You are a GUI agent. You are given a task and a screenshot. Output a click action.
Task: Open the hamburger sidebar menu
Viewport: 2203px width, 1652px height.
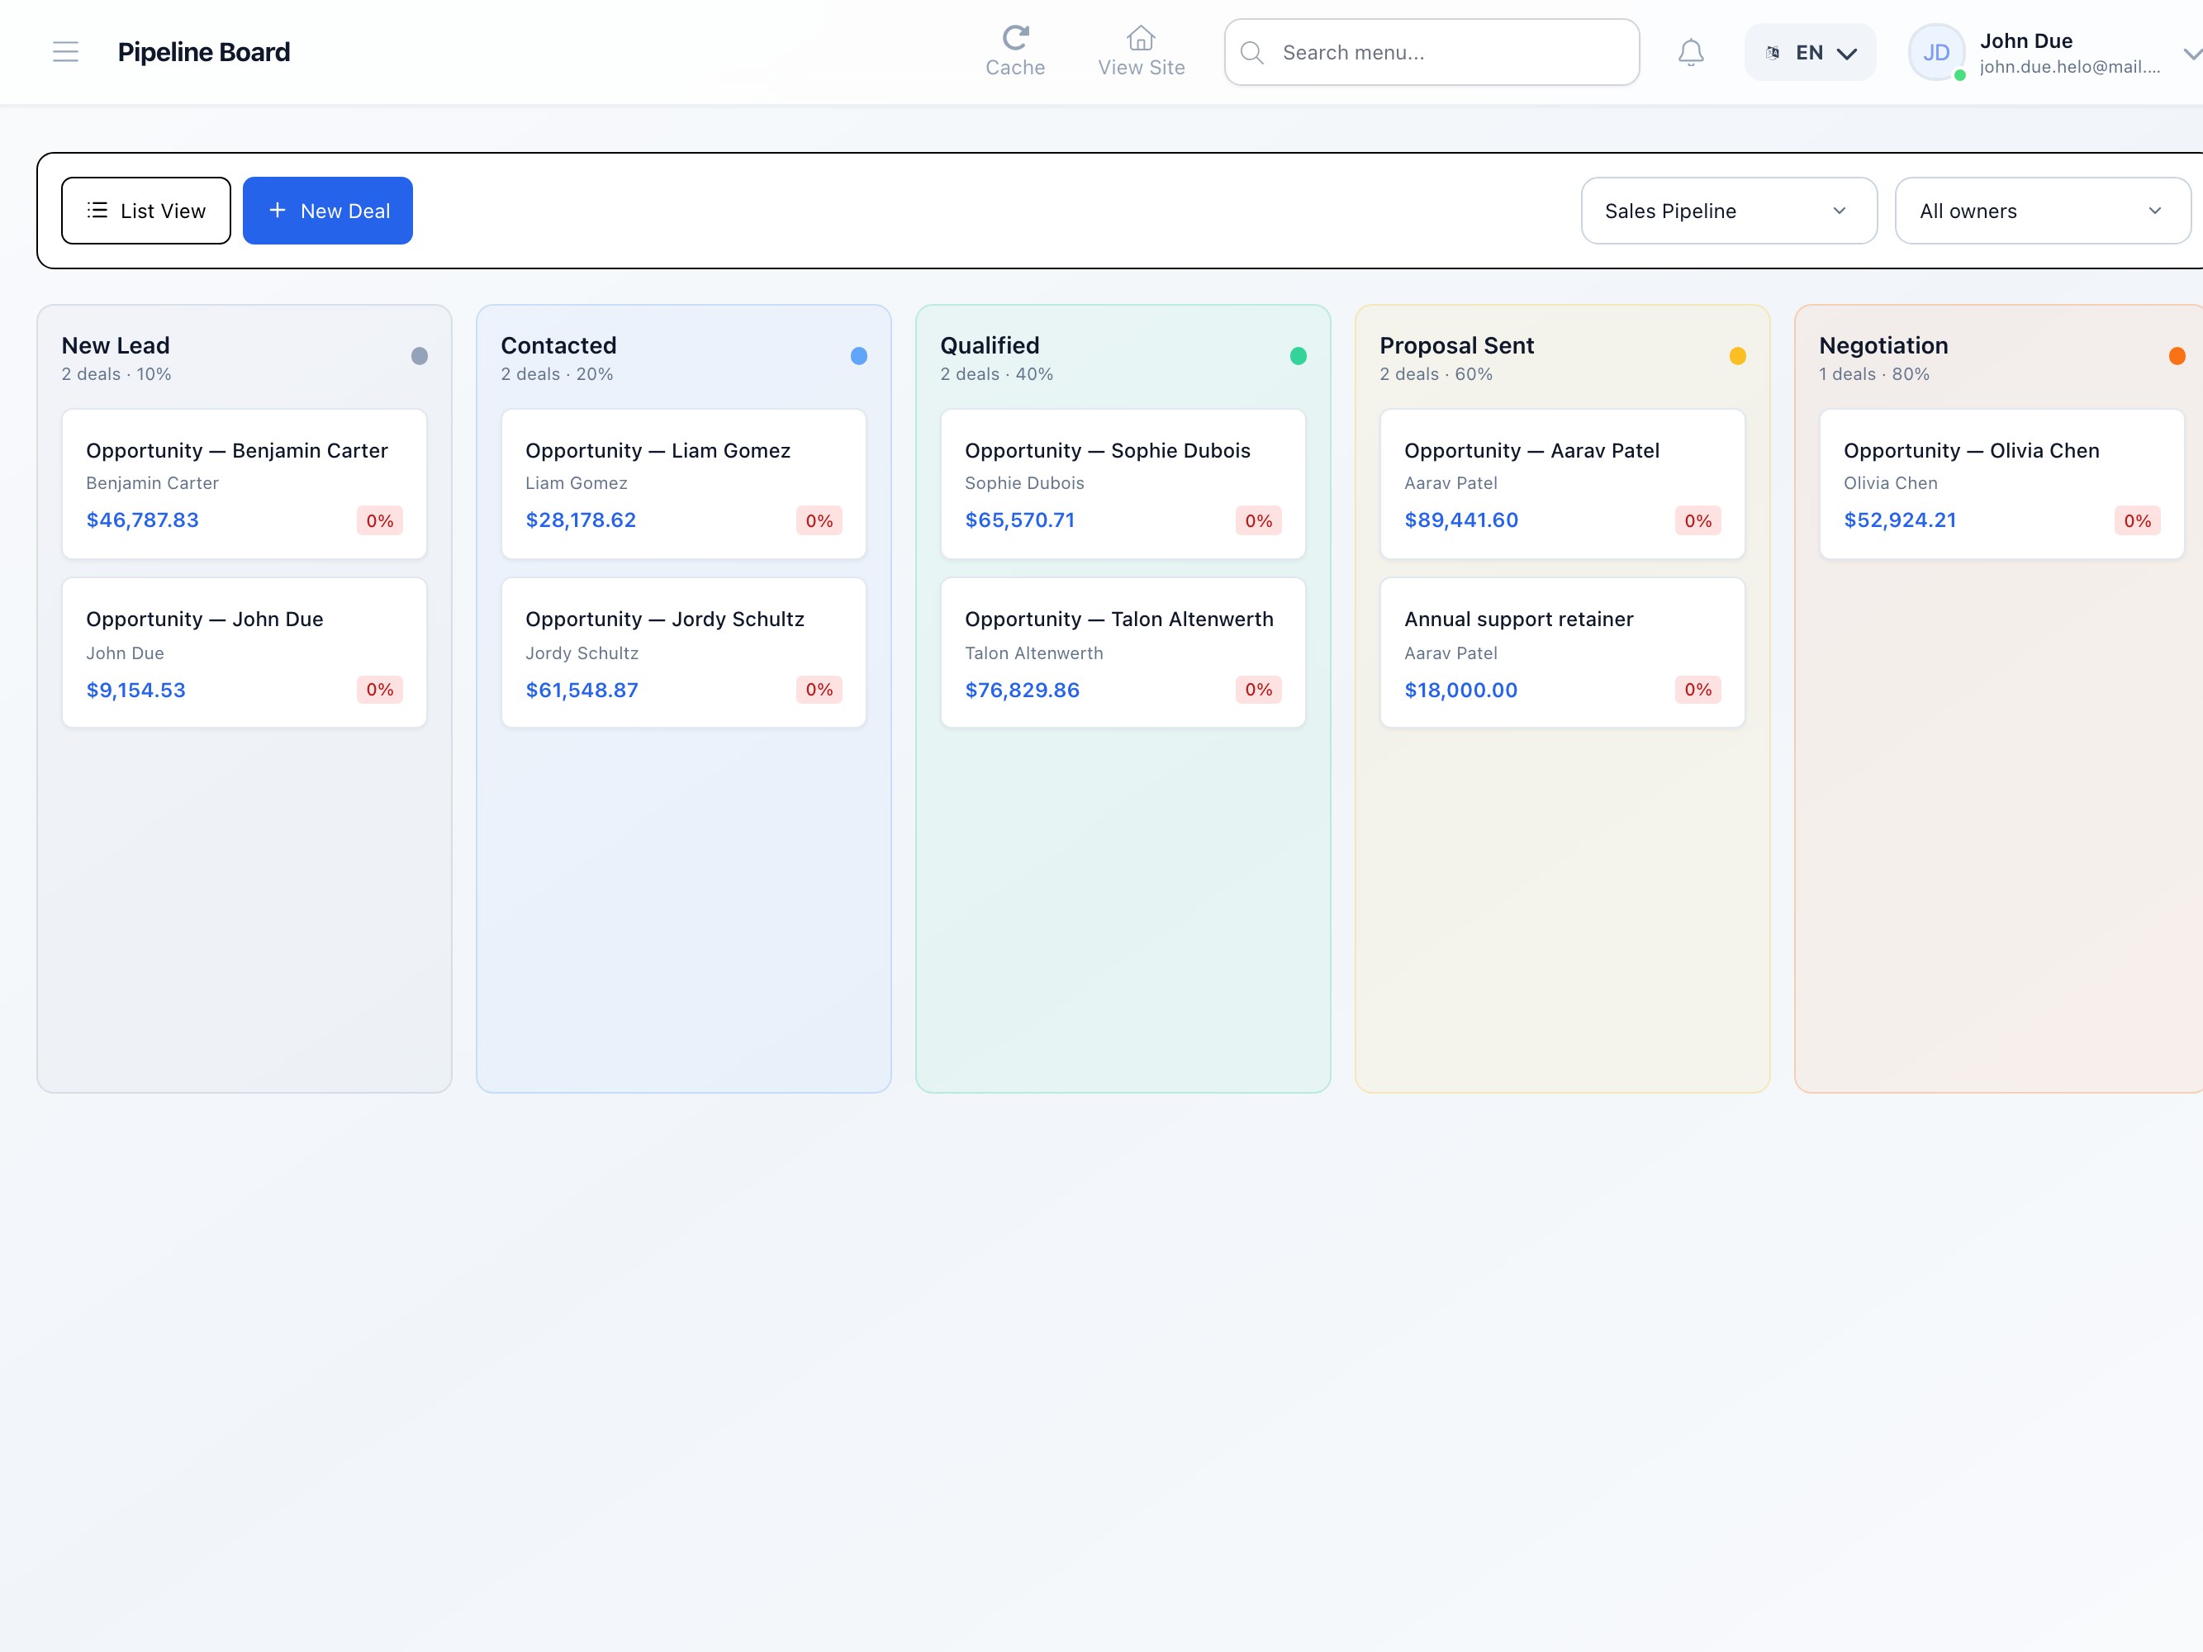coord(66,52)
